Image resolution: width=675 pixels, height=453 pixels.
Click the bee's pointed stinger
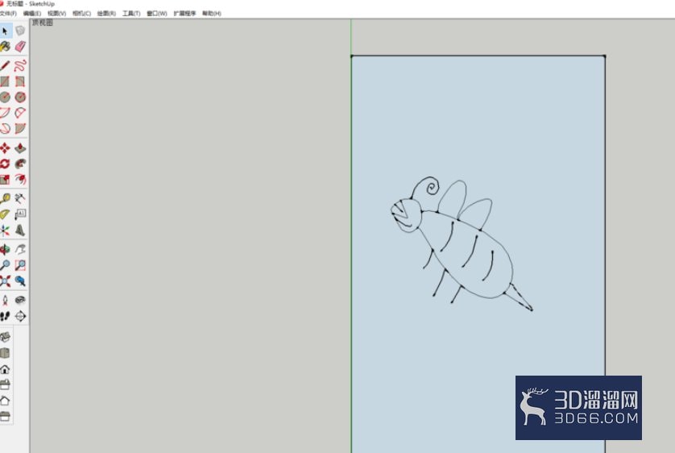coord(520,297)
